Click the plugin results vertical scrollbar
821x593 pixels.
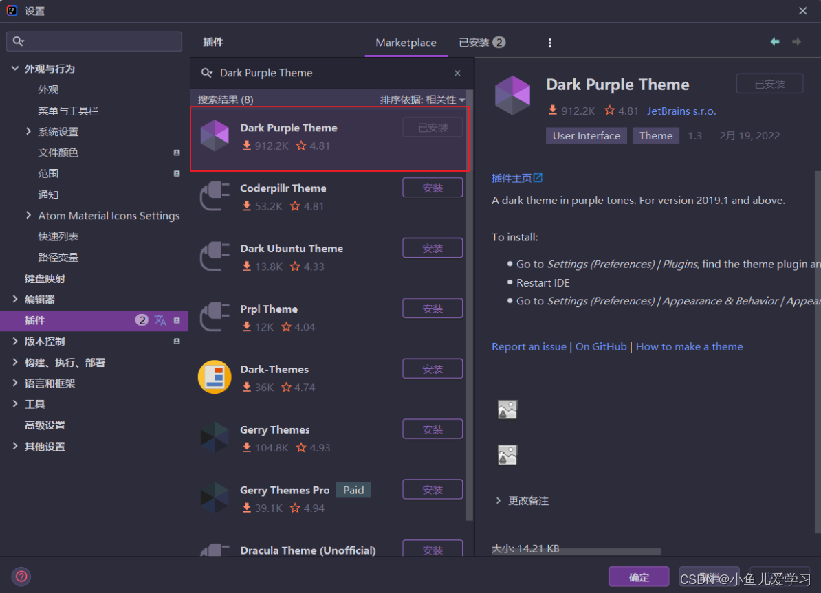(x=470, y=306)
